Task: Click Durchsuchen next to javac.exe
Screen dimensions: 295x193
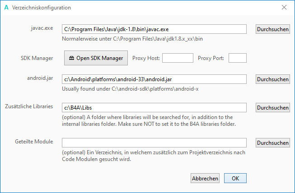Action: [273, 29]
